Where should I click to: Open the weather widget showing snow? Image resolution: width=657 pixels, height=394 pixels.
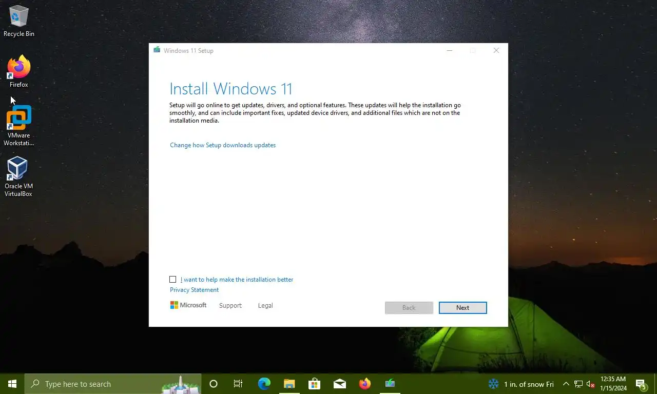click(x=521, y=384)
